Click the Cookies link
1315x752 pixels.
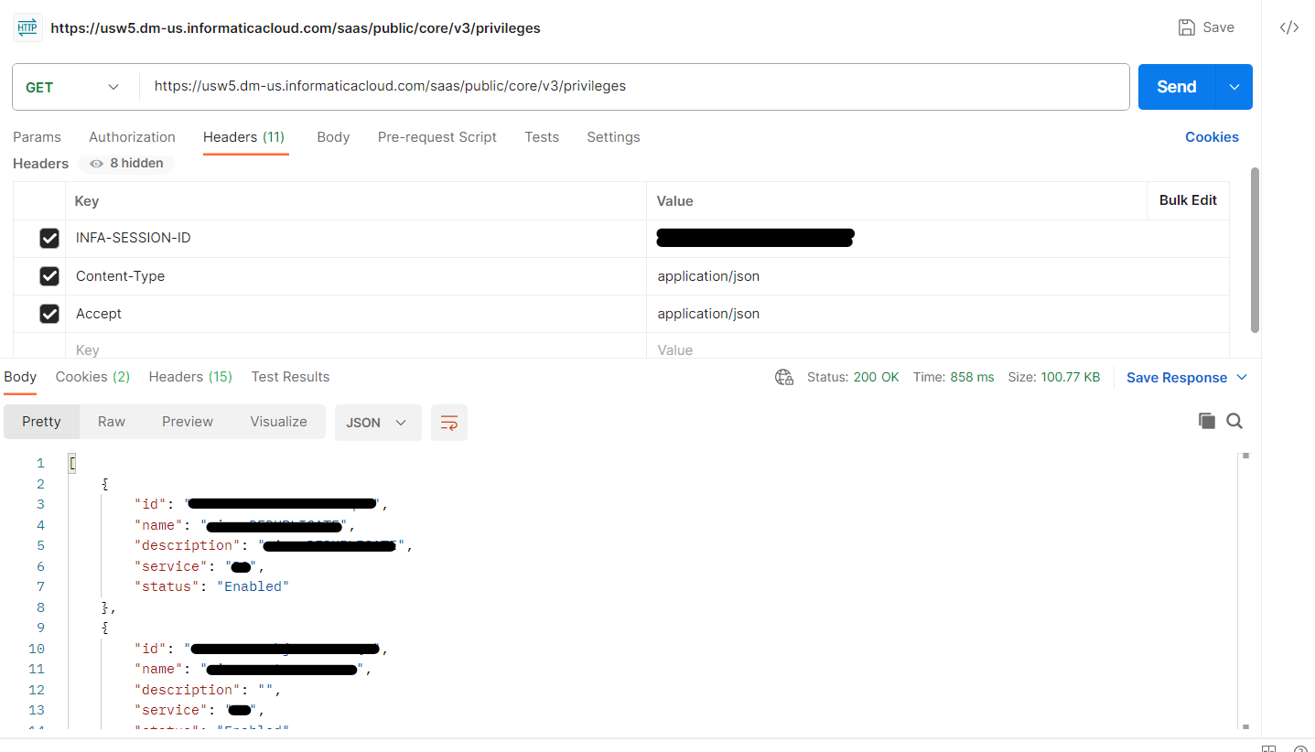coord(1212,137)
